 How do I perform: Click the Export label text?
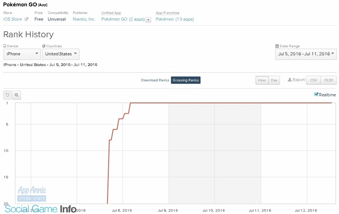point(299,80)
